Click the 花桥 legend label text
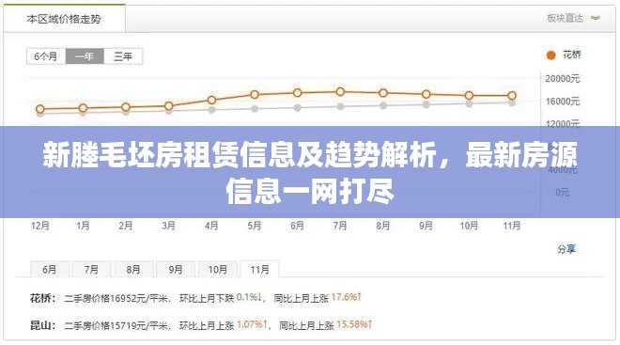 click(572, 55)
